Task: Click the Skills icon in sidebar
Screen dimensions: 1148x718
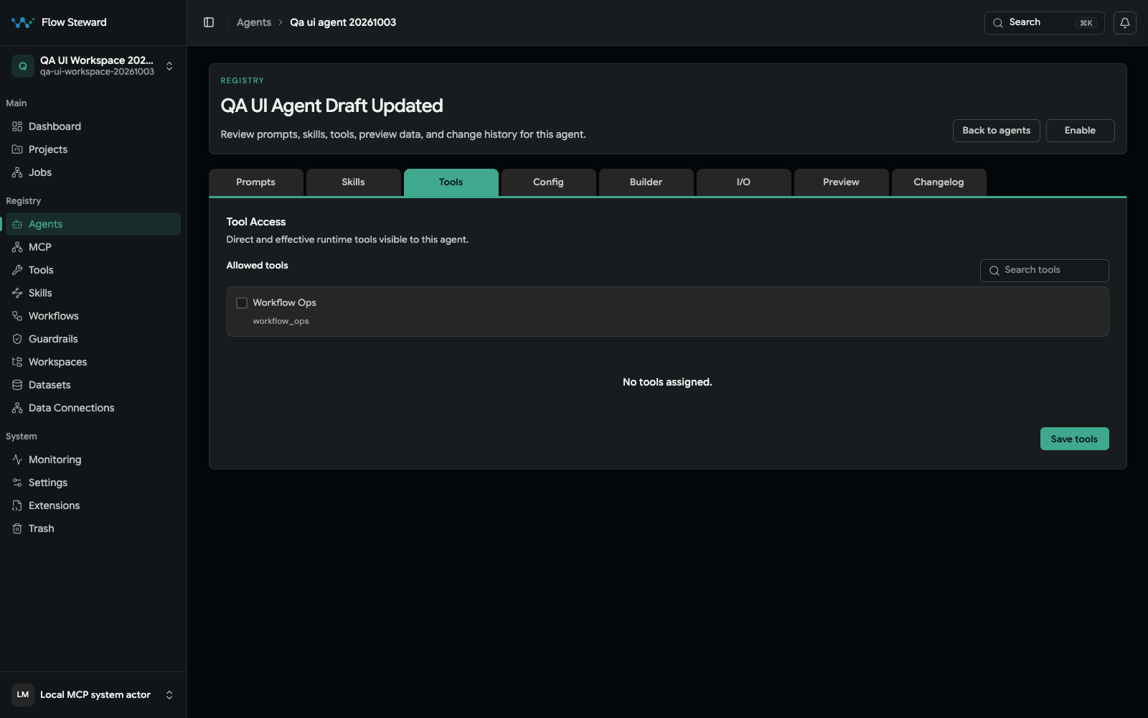Action: (17, 293)
